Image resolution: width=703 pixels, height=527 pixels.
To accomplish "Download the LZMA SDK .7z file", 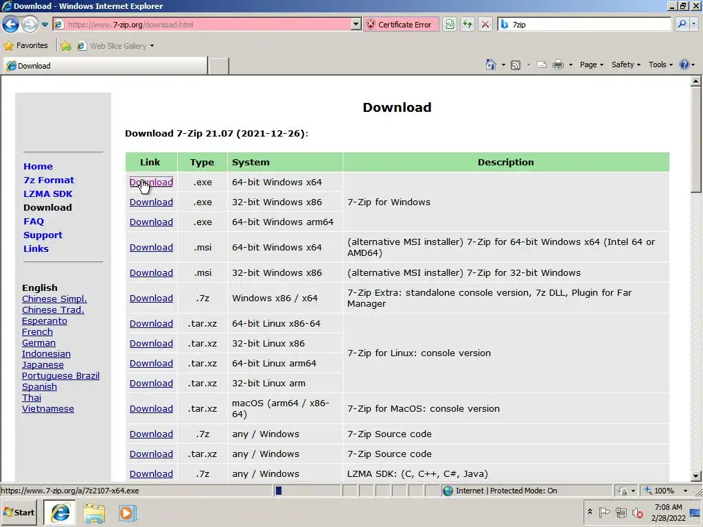I will [151, 473].
